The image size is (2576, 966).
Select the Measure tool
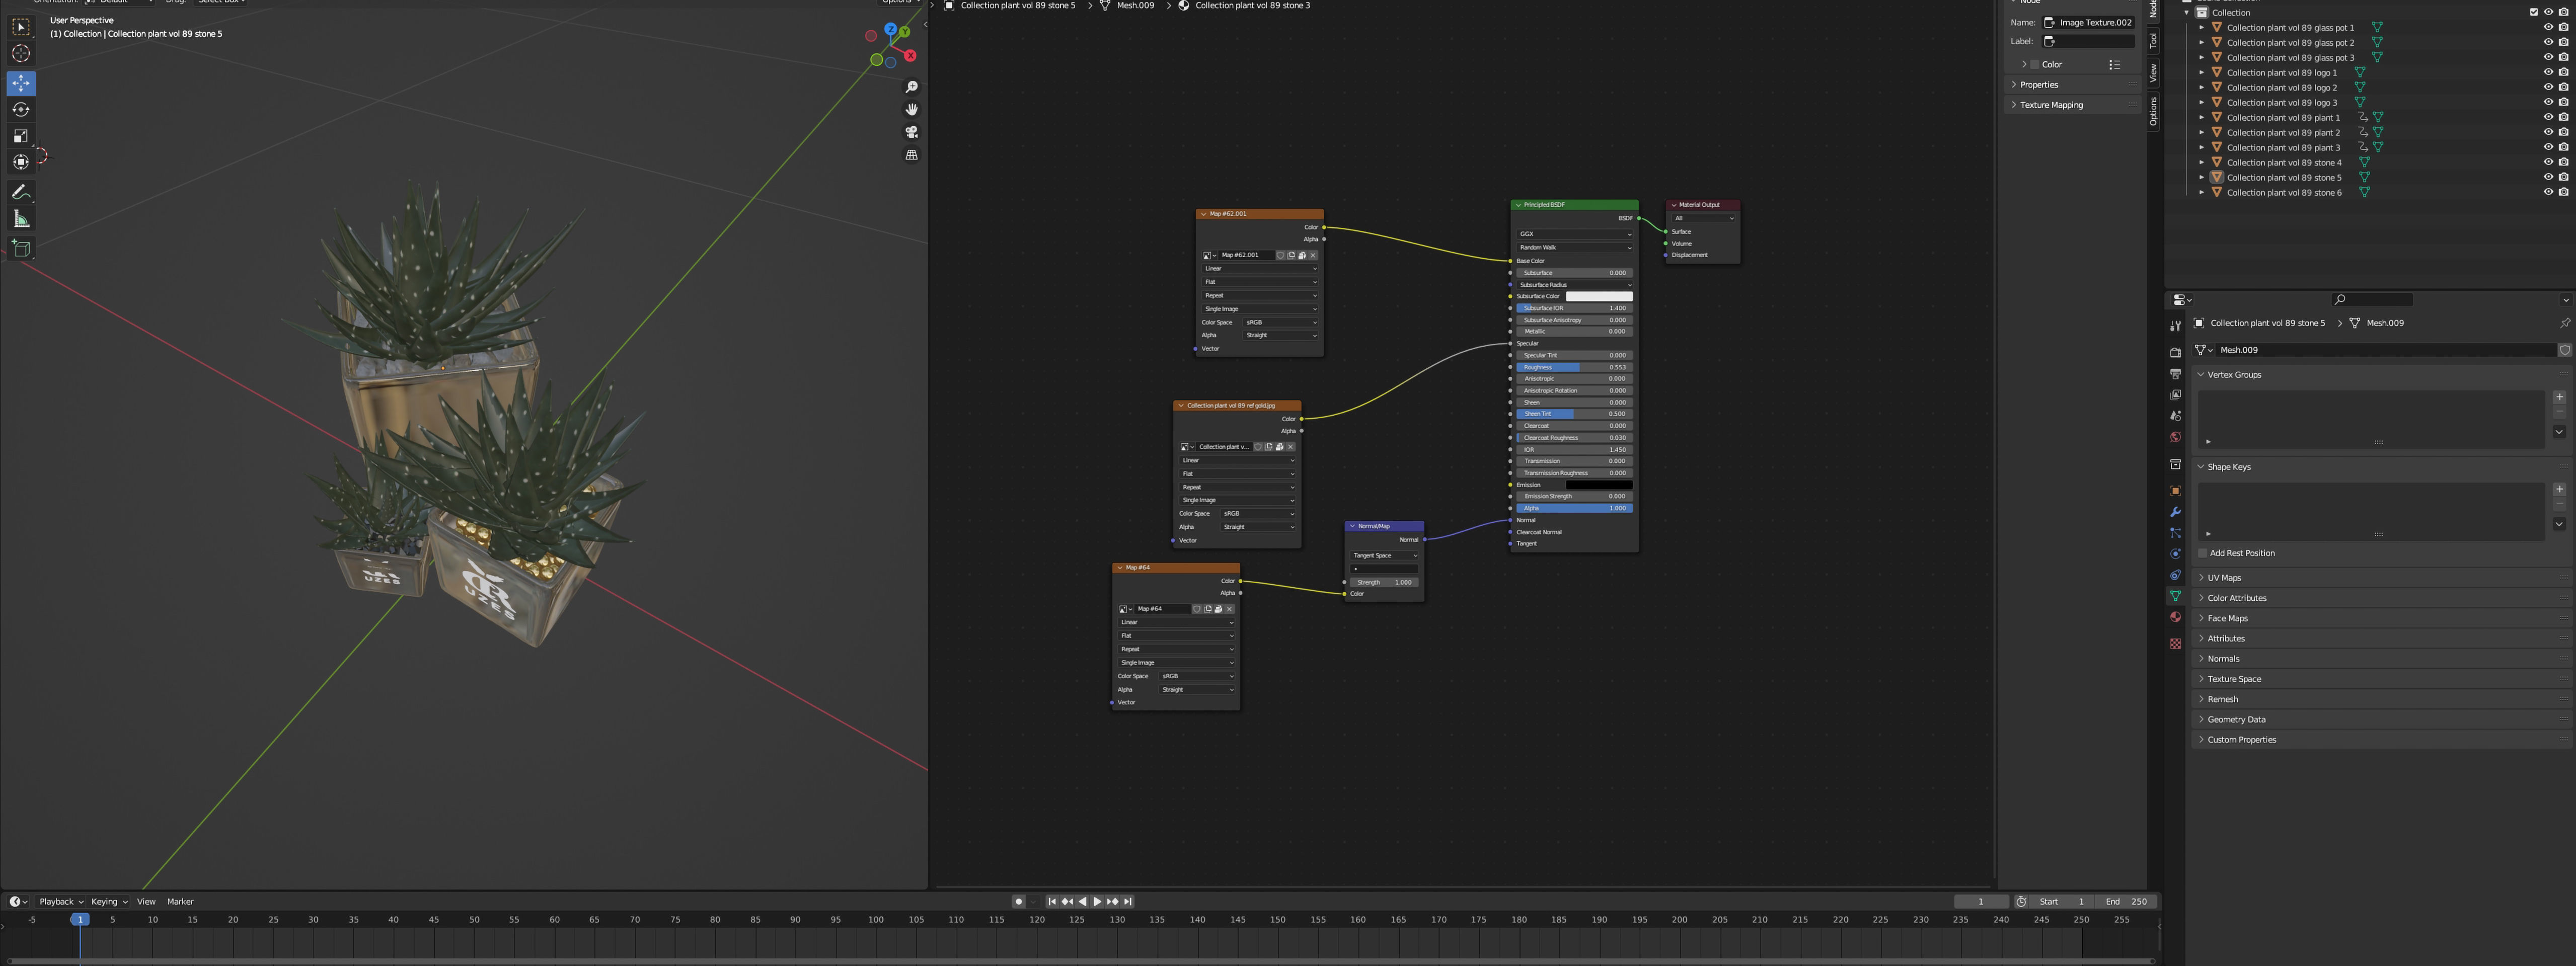[x=21, y=219]
